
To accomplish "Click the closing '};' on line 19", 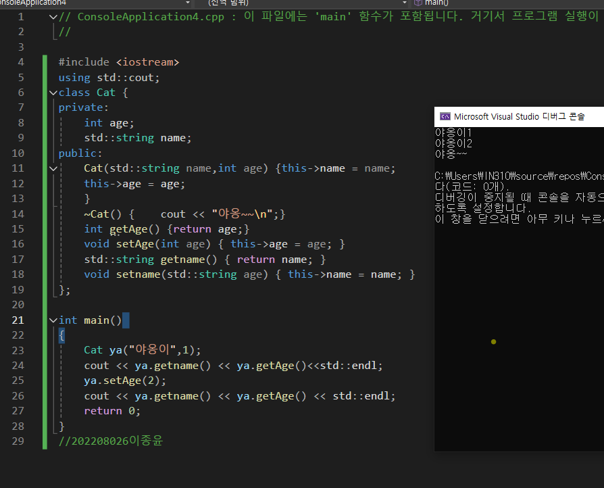I will (x=65, y=290).
